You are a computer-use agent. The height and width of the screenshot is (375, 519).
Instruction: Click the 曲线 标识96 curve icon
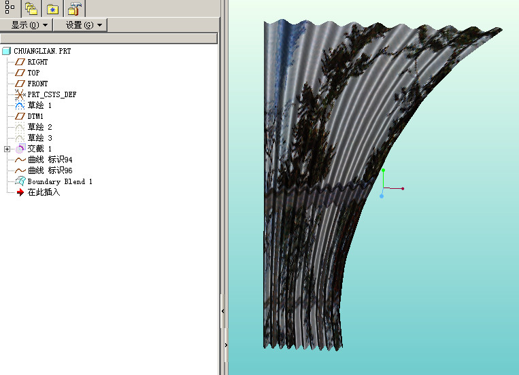point(20,171)
